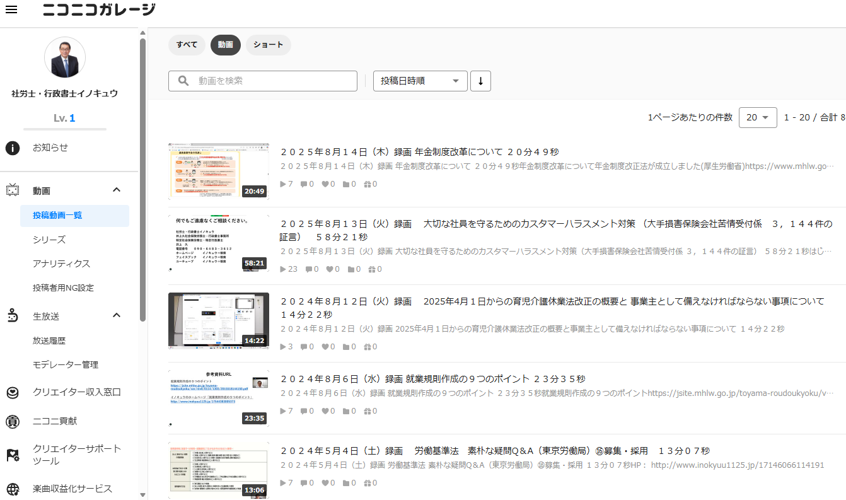Click the ニコニコガレージ logo
The image size is (846, 500).
(x=99, y=9)
